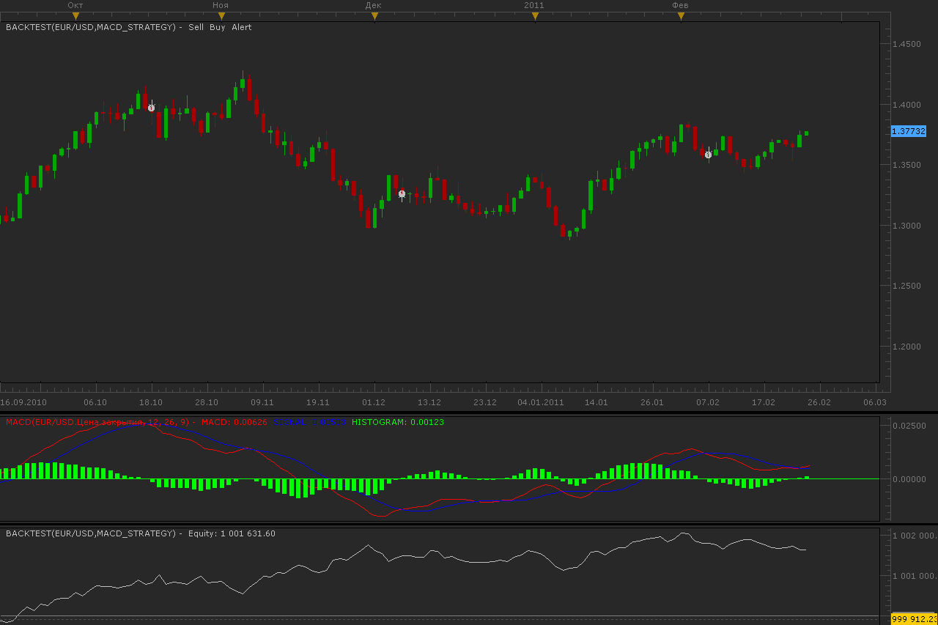Click the 1.4000 price axis label

pos(906,104)
